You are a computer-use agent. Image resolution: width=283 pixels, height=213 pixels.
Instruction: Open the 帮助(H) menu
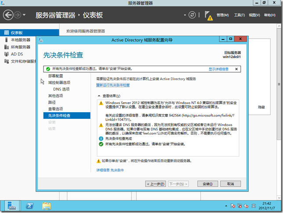point(270,15)
